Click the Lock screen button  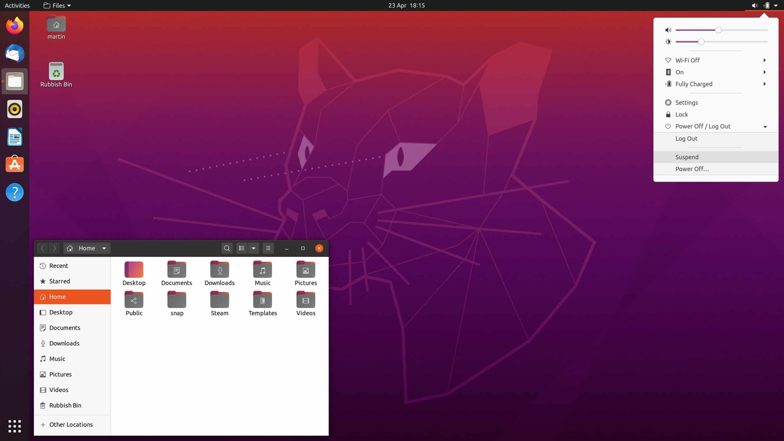(681, 114)
